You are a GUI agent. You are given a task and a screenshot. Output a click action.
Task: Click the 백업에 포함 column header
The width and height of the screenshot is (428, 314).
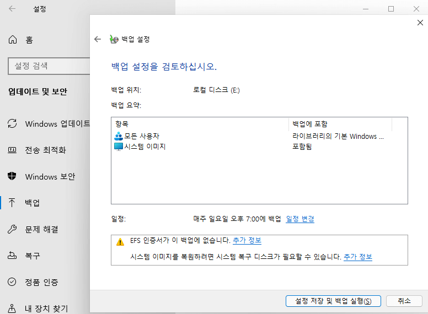click(340, 124)
